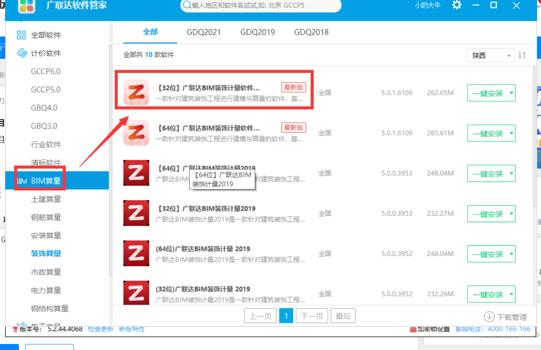Switch to the 全部 tab
The width and height of the screenshot is (541, 350).
coord(150,32)
